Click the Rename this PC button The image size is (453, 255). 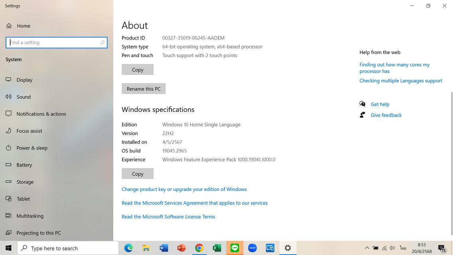144,89
